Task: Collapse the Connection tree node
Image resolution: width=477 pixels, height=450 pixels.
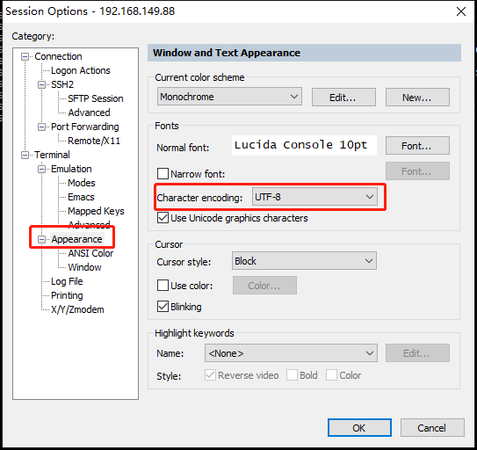Action: pos(25,56)
